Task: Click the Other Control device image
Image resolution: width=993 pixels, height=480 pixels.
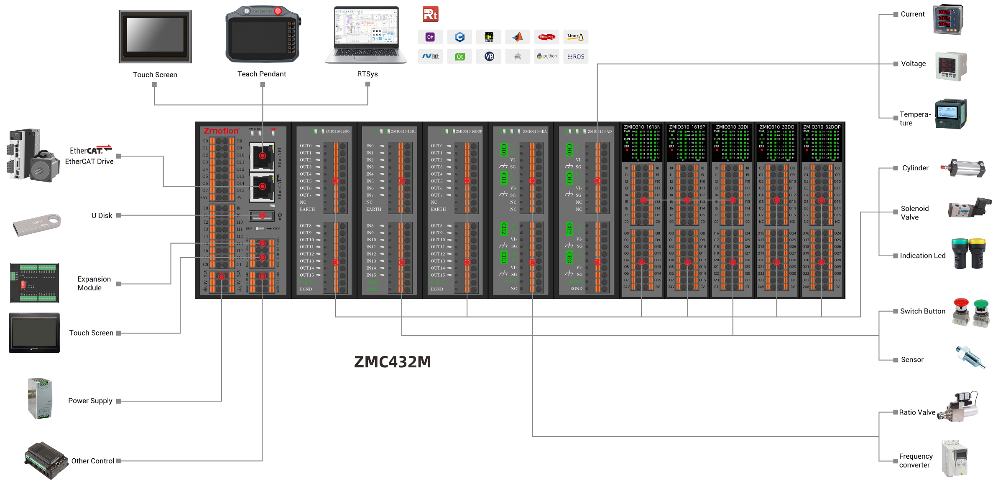Action: pos(46,460)
